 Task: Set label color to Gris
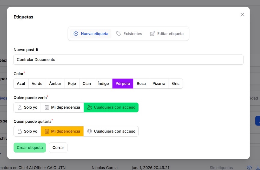(x=176, y=84)
